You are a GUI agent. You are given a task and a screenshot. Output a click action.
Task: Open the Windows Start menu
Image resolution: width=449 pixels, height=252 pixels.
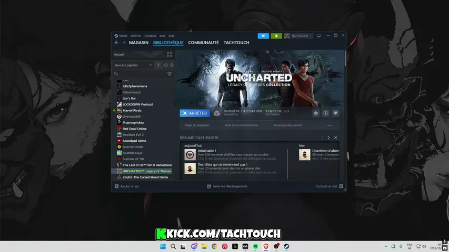[x=163, y=246]
